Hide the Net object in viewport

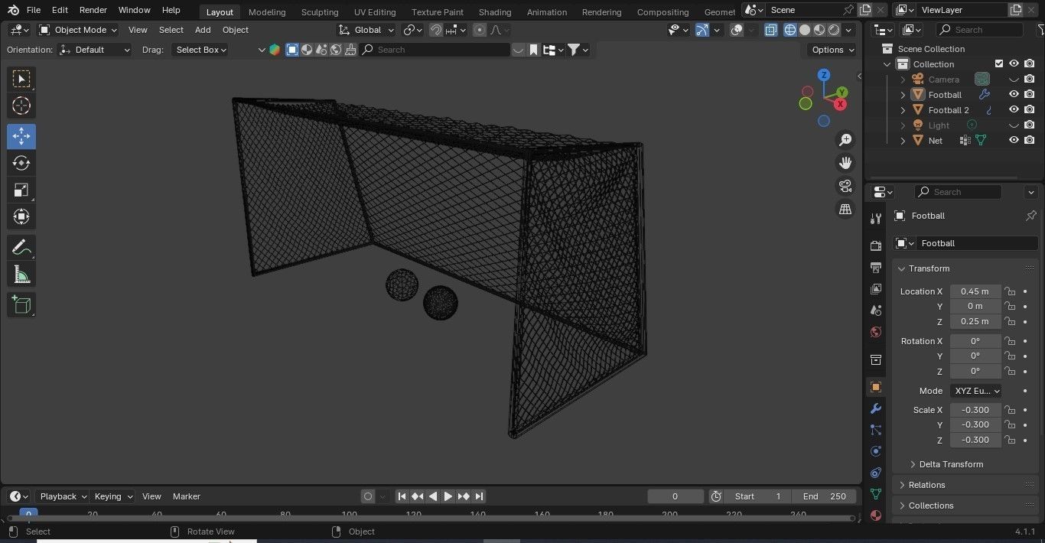point(1014,140)
